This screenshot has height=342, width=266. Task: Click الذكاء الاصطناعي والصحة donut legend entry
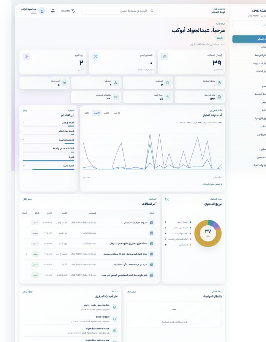click(178, 239)
